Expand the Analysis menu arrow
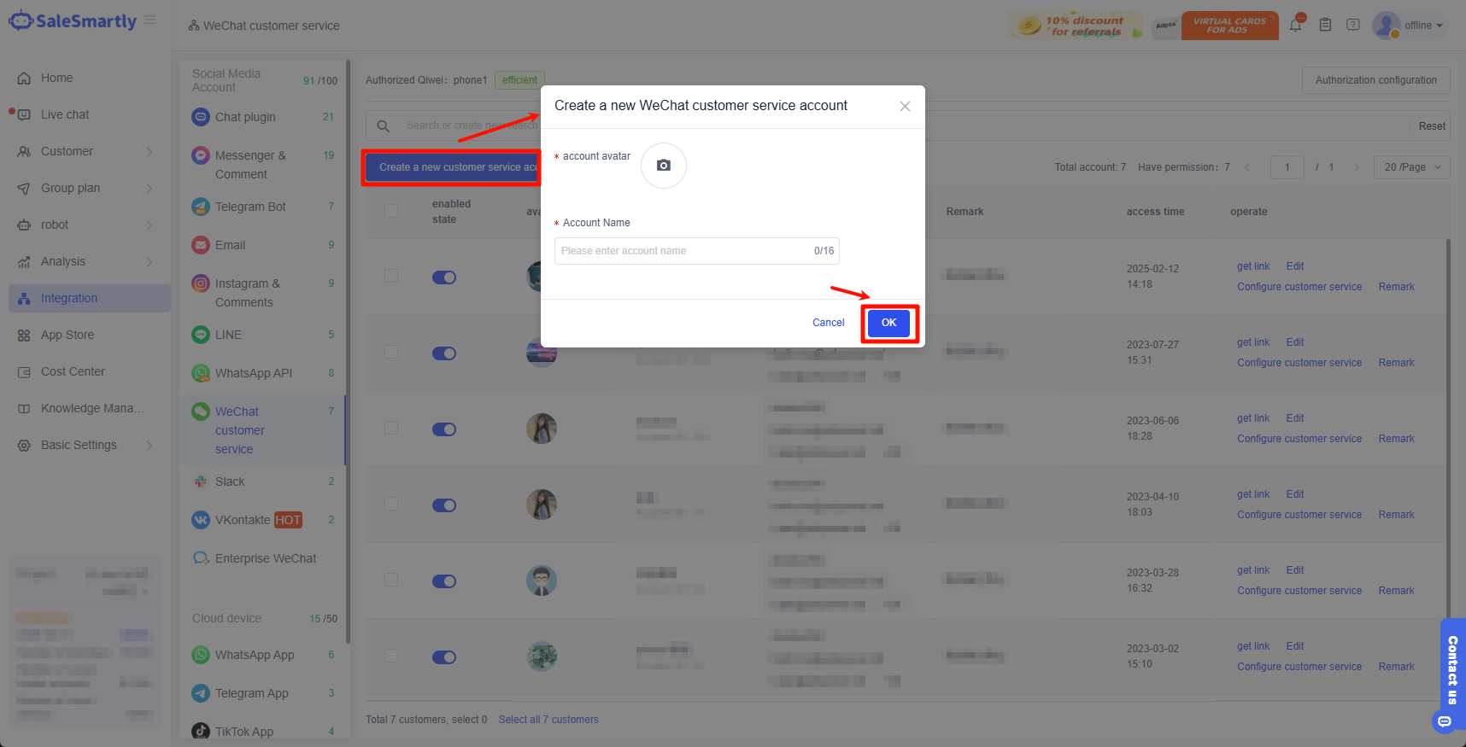 150,261
